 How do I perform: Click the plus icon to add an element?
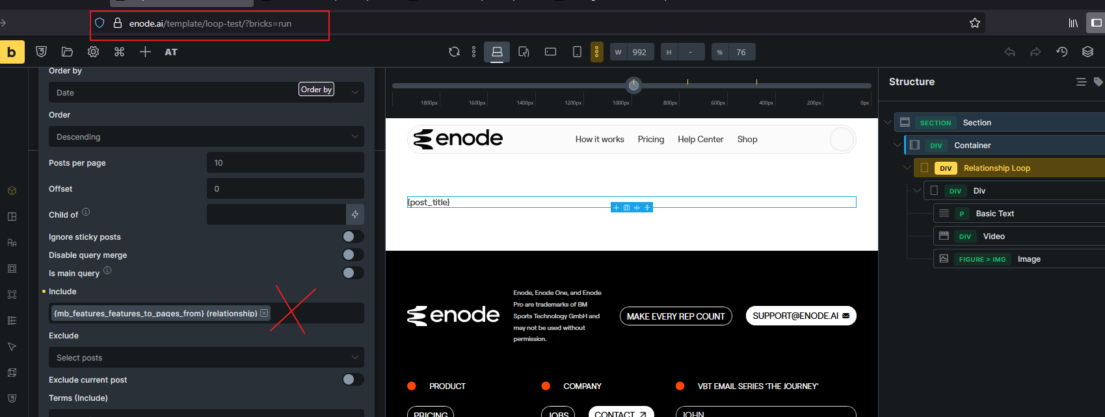[x=145, y=52]
